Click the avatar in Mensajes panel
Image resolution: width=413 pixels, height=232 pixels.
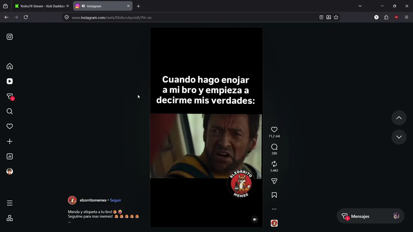coord(396,216)
